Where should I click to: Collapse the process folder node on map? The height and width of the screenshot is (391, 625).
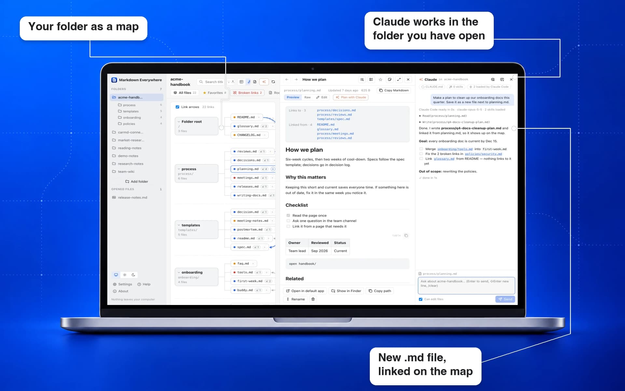pos(179,169)
